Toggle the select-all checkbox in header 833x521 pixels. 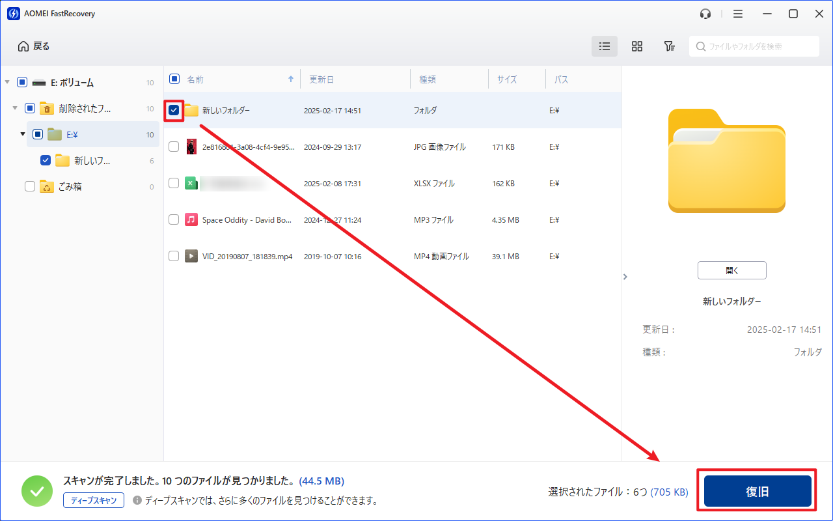pos(174,79)
